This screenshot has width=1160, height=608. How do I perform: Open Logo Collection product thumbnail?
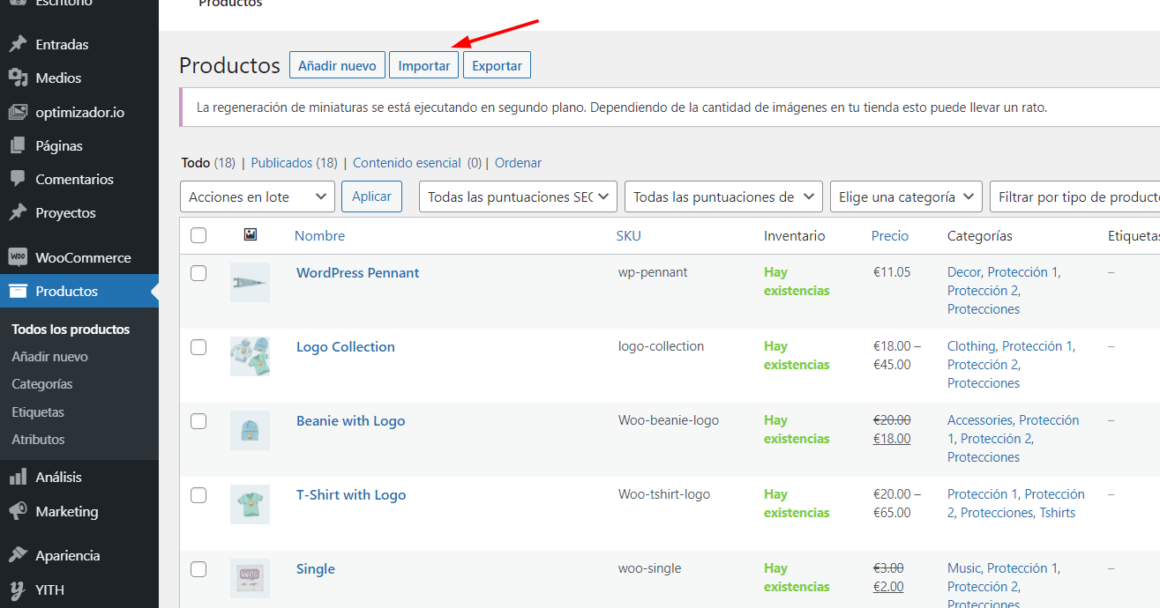250,356
